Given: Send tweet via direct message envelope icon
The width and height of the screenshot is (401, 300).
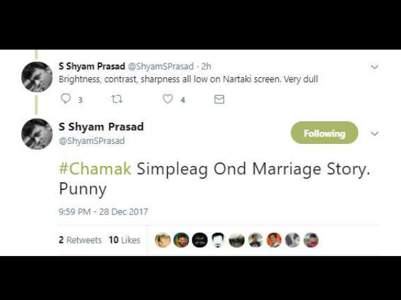Looking at the screenshot, I should point(219,99).
